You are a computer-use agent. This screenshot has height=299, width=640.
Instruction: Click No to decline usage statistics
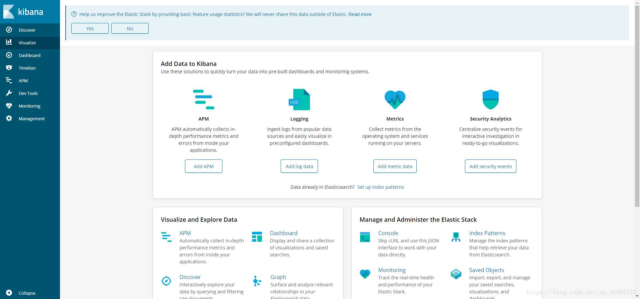click(130, 28)
